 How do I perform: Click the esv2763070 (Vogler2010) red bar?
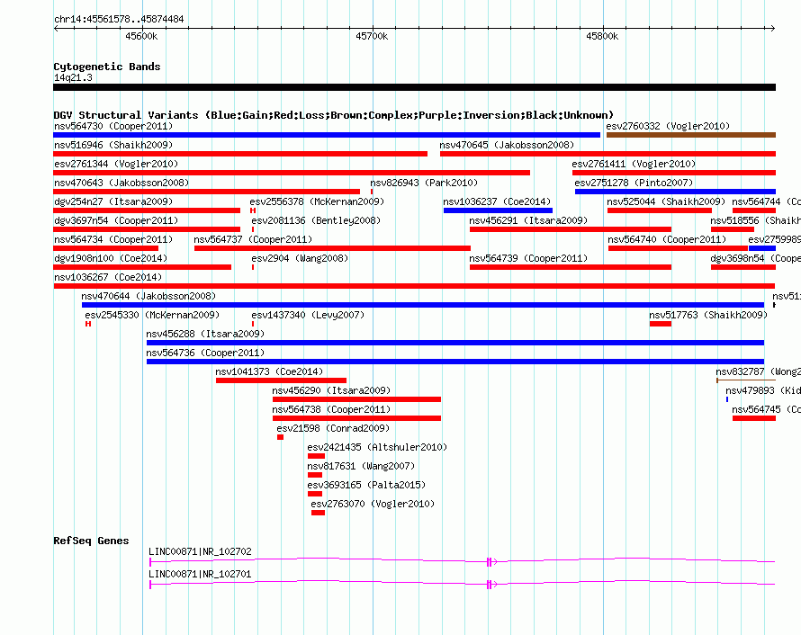319,513
